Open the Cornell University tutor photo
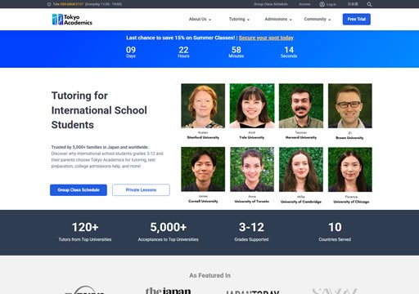419x294 pixels. click(x=203, y=169)
